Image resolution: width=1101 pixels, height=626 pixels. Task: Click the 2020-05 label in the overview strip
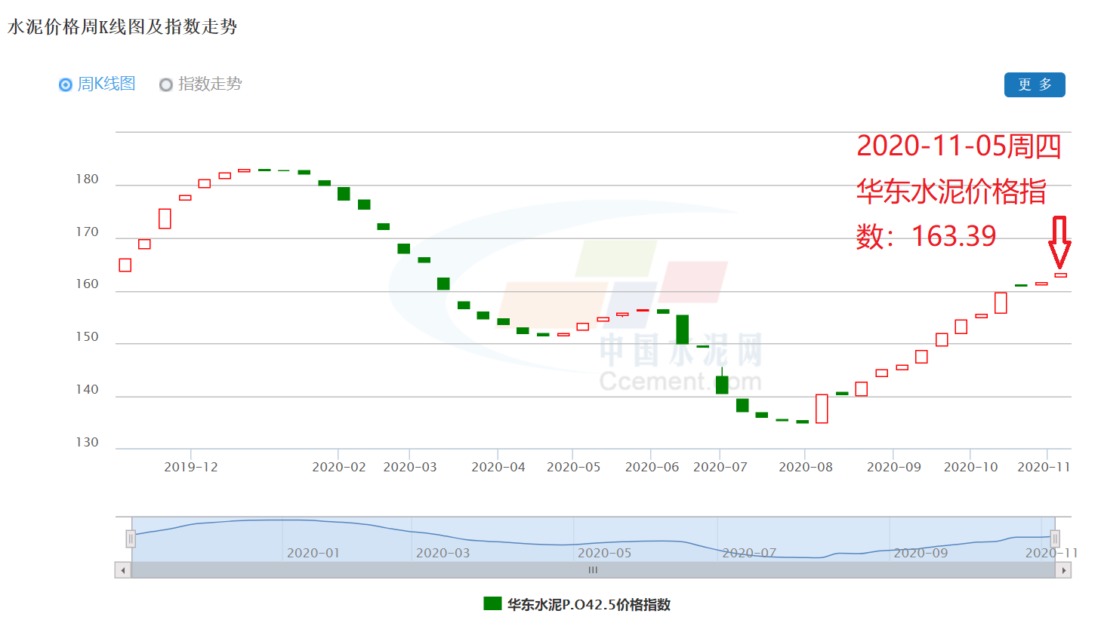605,553
